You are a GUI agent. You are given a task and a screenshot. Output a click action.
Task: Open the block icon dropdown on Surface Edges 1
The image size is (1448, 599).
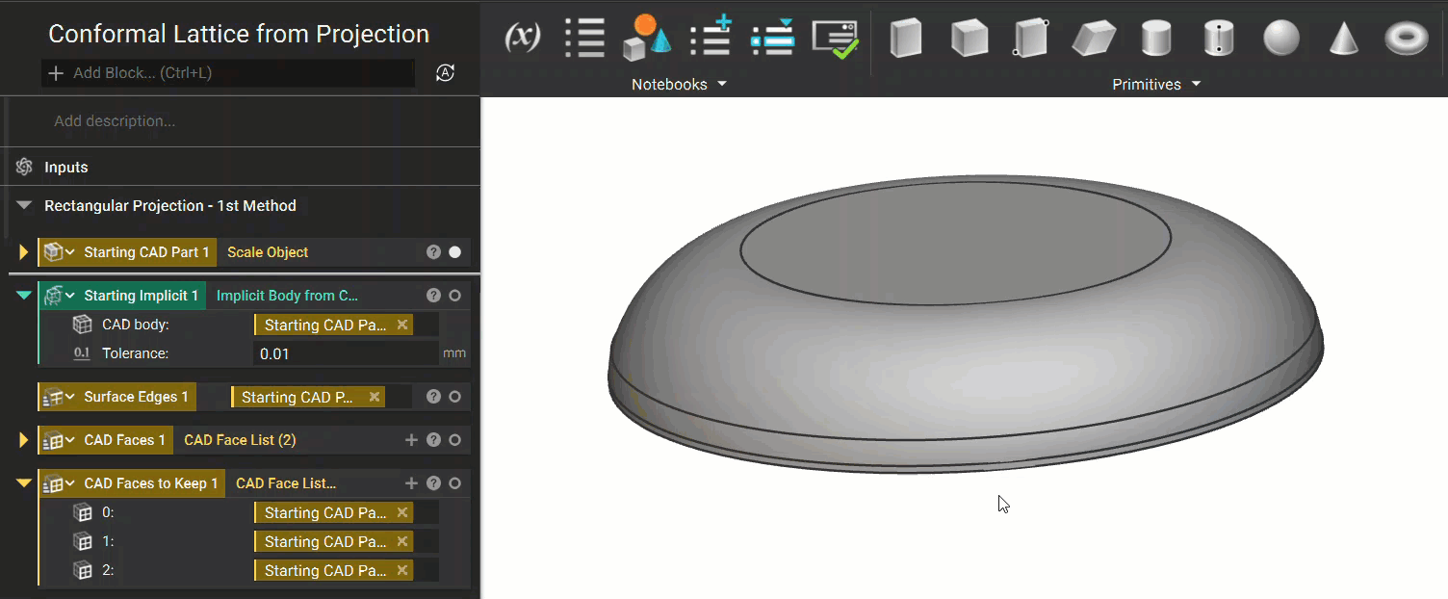pyautogui.click(x=70, y=397)
